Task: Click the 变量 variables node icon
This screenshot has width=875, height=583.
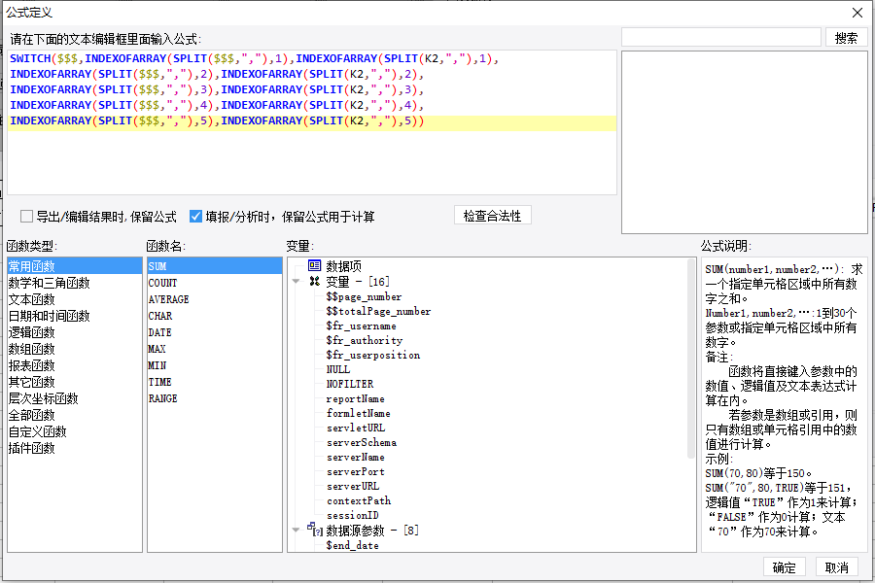Action: point(314,281)
